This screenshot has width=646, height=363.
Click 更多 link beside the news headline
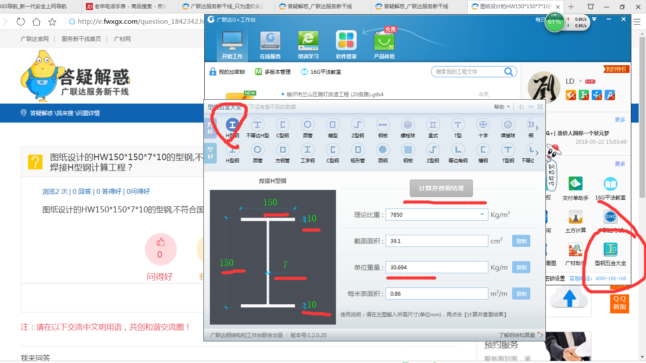pos(620,120)
